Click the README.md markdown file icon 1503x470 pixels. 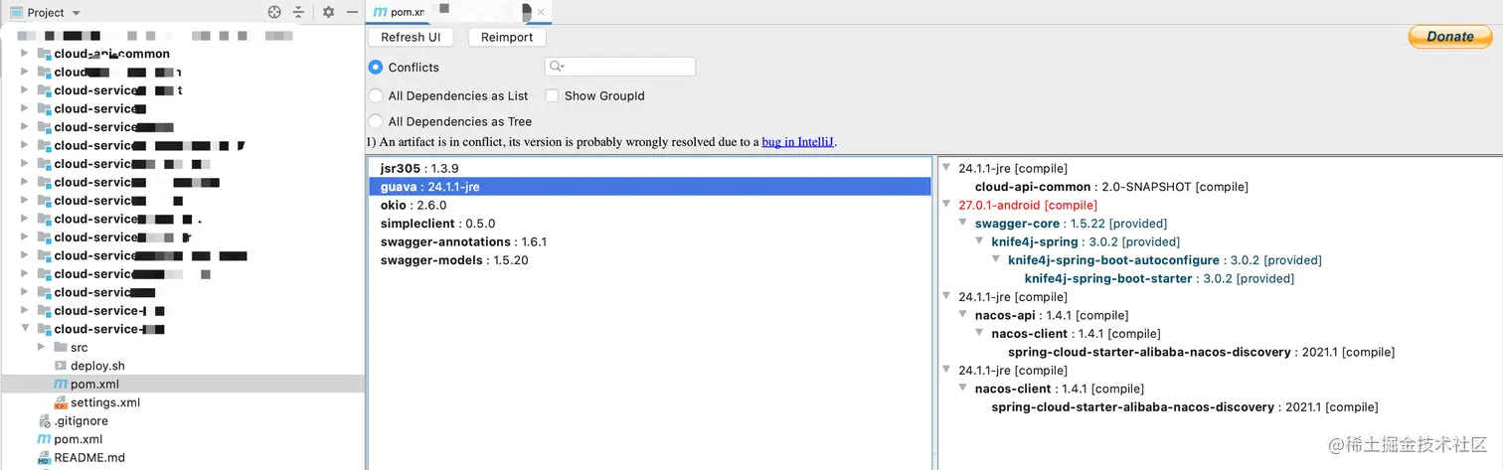(x=44, y=457)
